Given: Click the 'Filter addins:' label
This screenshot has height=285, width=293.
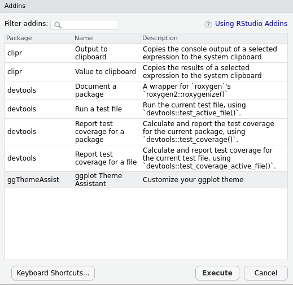Looking at the screenshot, I should point(26,24).
